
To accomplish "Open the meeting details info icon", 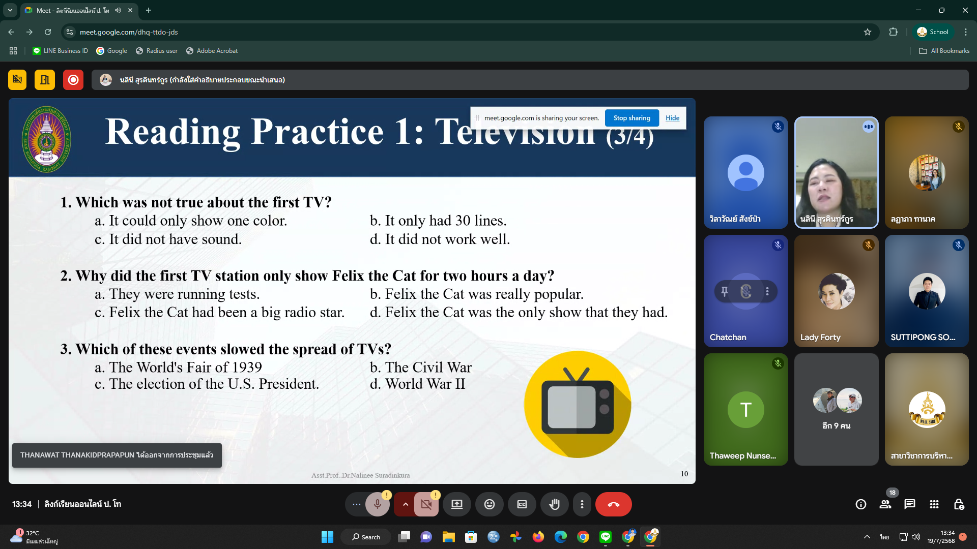I will (x=861, y=504).
